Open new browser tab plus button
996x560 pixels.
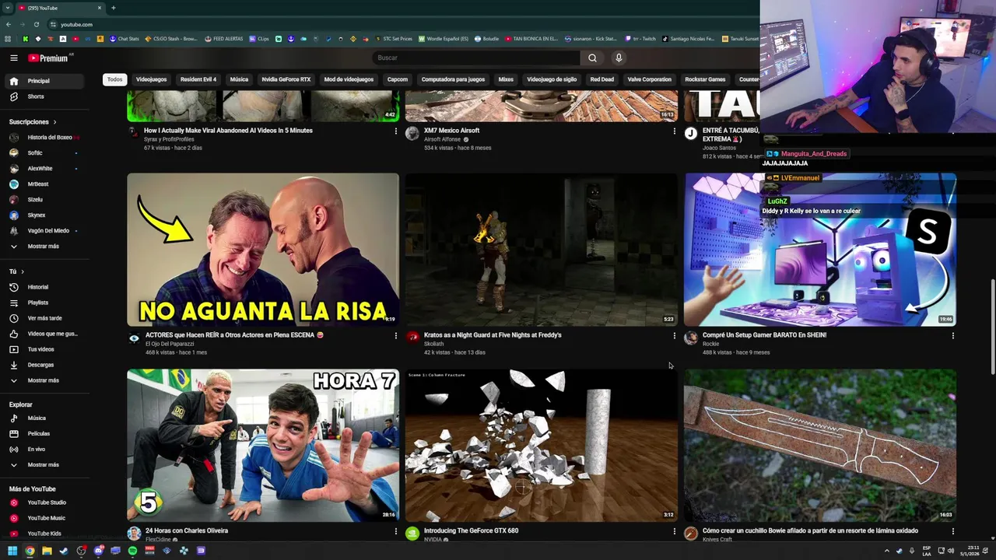(x=114, y=8)
